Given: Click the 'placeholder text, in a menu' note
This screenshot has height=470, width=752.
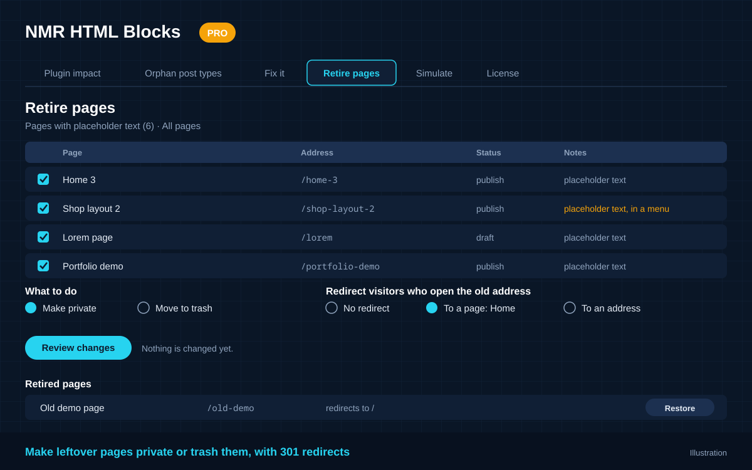Looking at the screenshot, I should pos(617,209).
